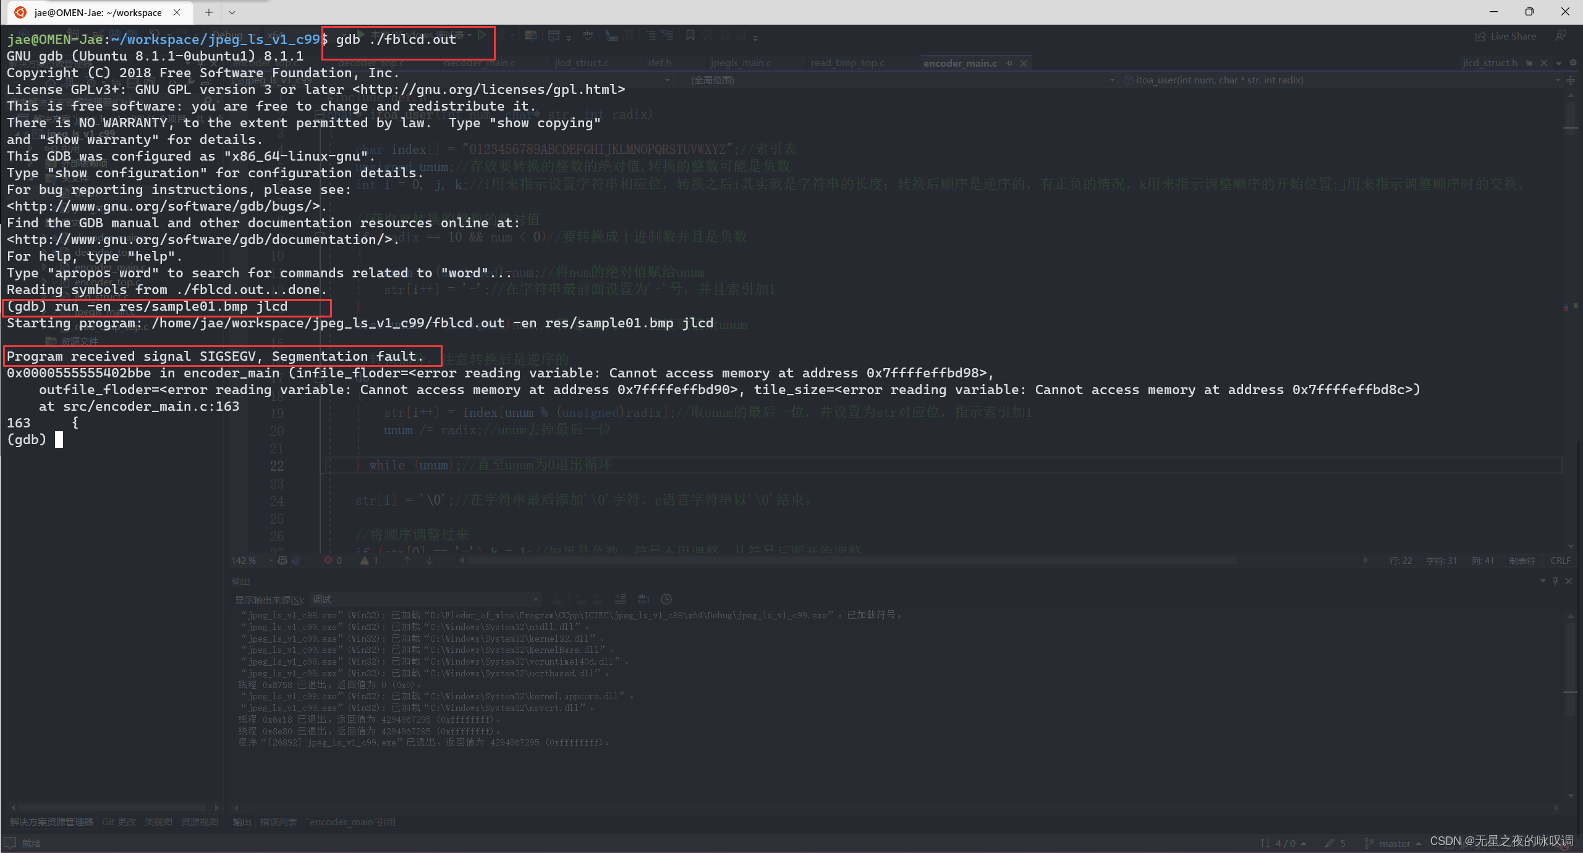This screenshot has width=1583, height=853.
Task: Pin the encoder_main.c editor tab
Action: pos(1009,63)
